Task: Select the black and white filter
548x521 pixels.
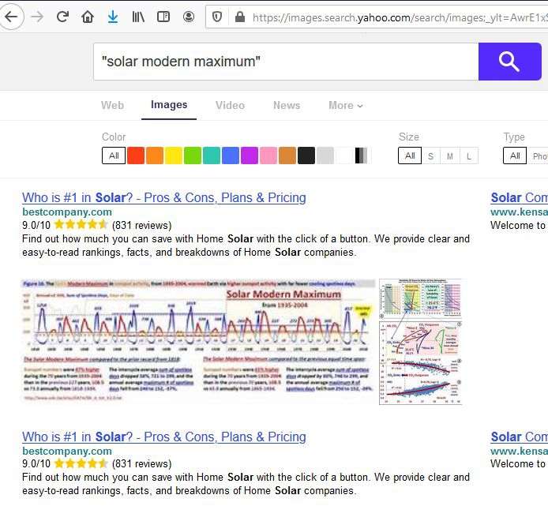Action: click(x=363, y=156)
